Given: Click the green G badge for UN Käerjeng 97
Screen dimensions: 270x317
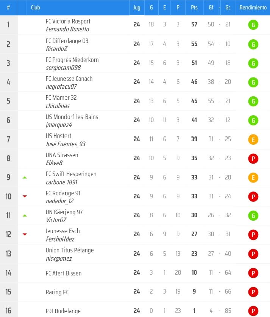Looking at the screenshot, I should pos(253,216).
